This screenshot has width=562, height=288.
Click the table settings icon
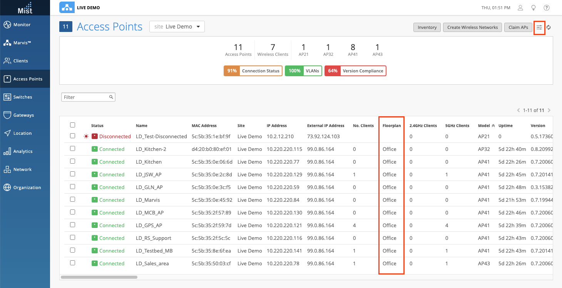[539, 27]
